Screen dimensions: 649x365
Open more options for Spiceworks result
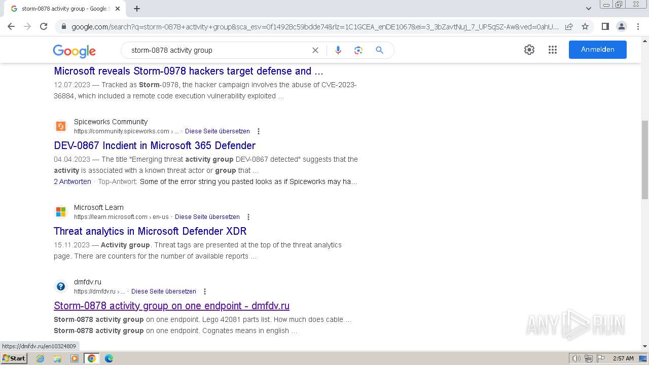tap(259, 131)
